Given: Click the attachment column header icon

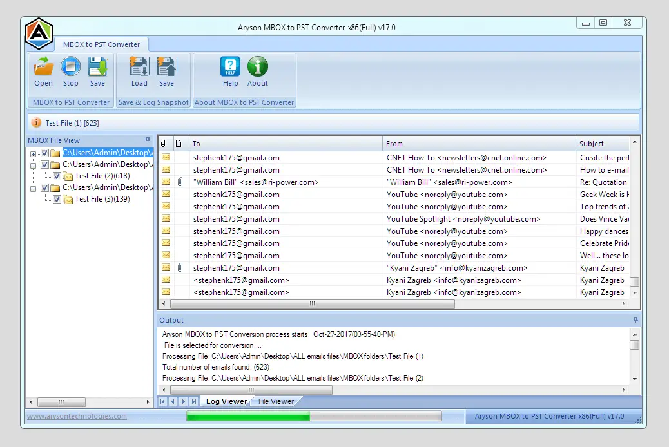Looking at the screenshot, I should pos(163,144).
